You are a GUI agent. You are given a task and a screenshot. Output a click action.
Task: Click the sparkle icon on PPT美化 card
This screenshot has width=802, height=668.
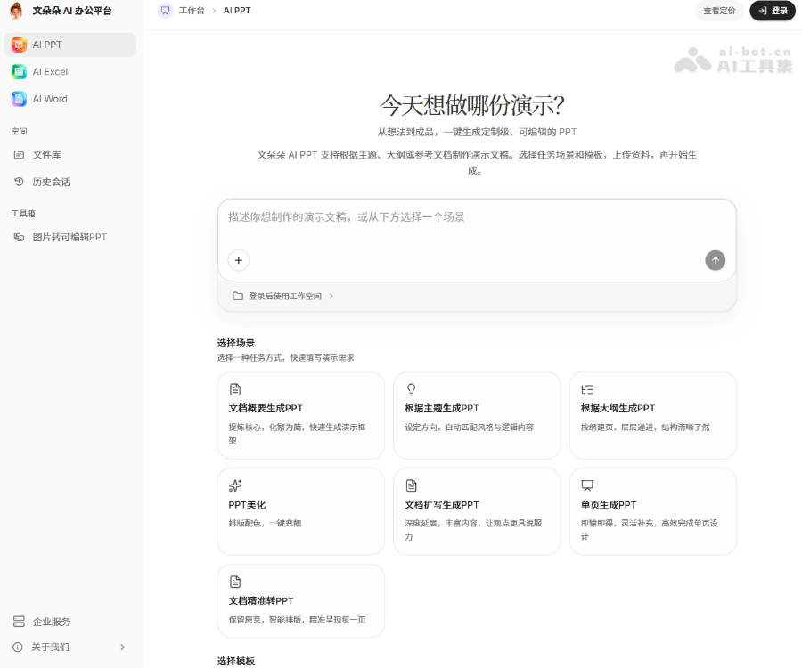(x=235, y=485)
